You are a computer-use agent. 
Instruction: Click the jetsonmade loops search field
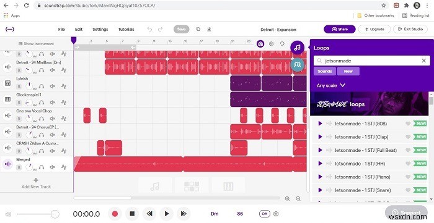coord(372,61)
